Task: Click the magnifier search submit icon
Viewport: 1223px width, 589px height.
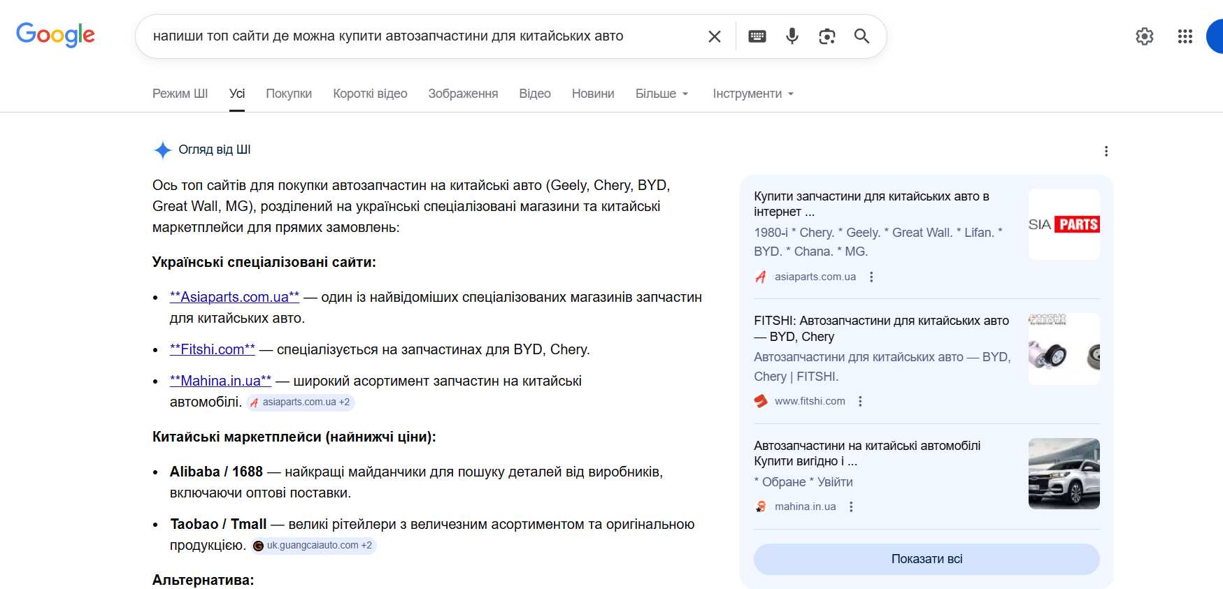Action: (861, 36)
